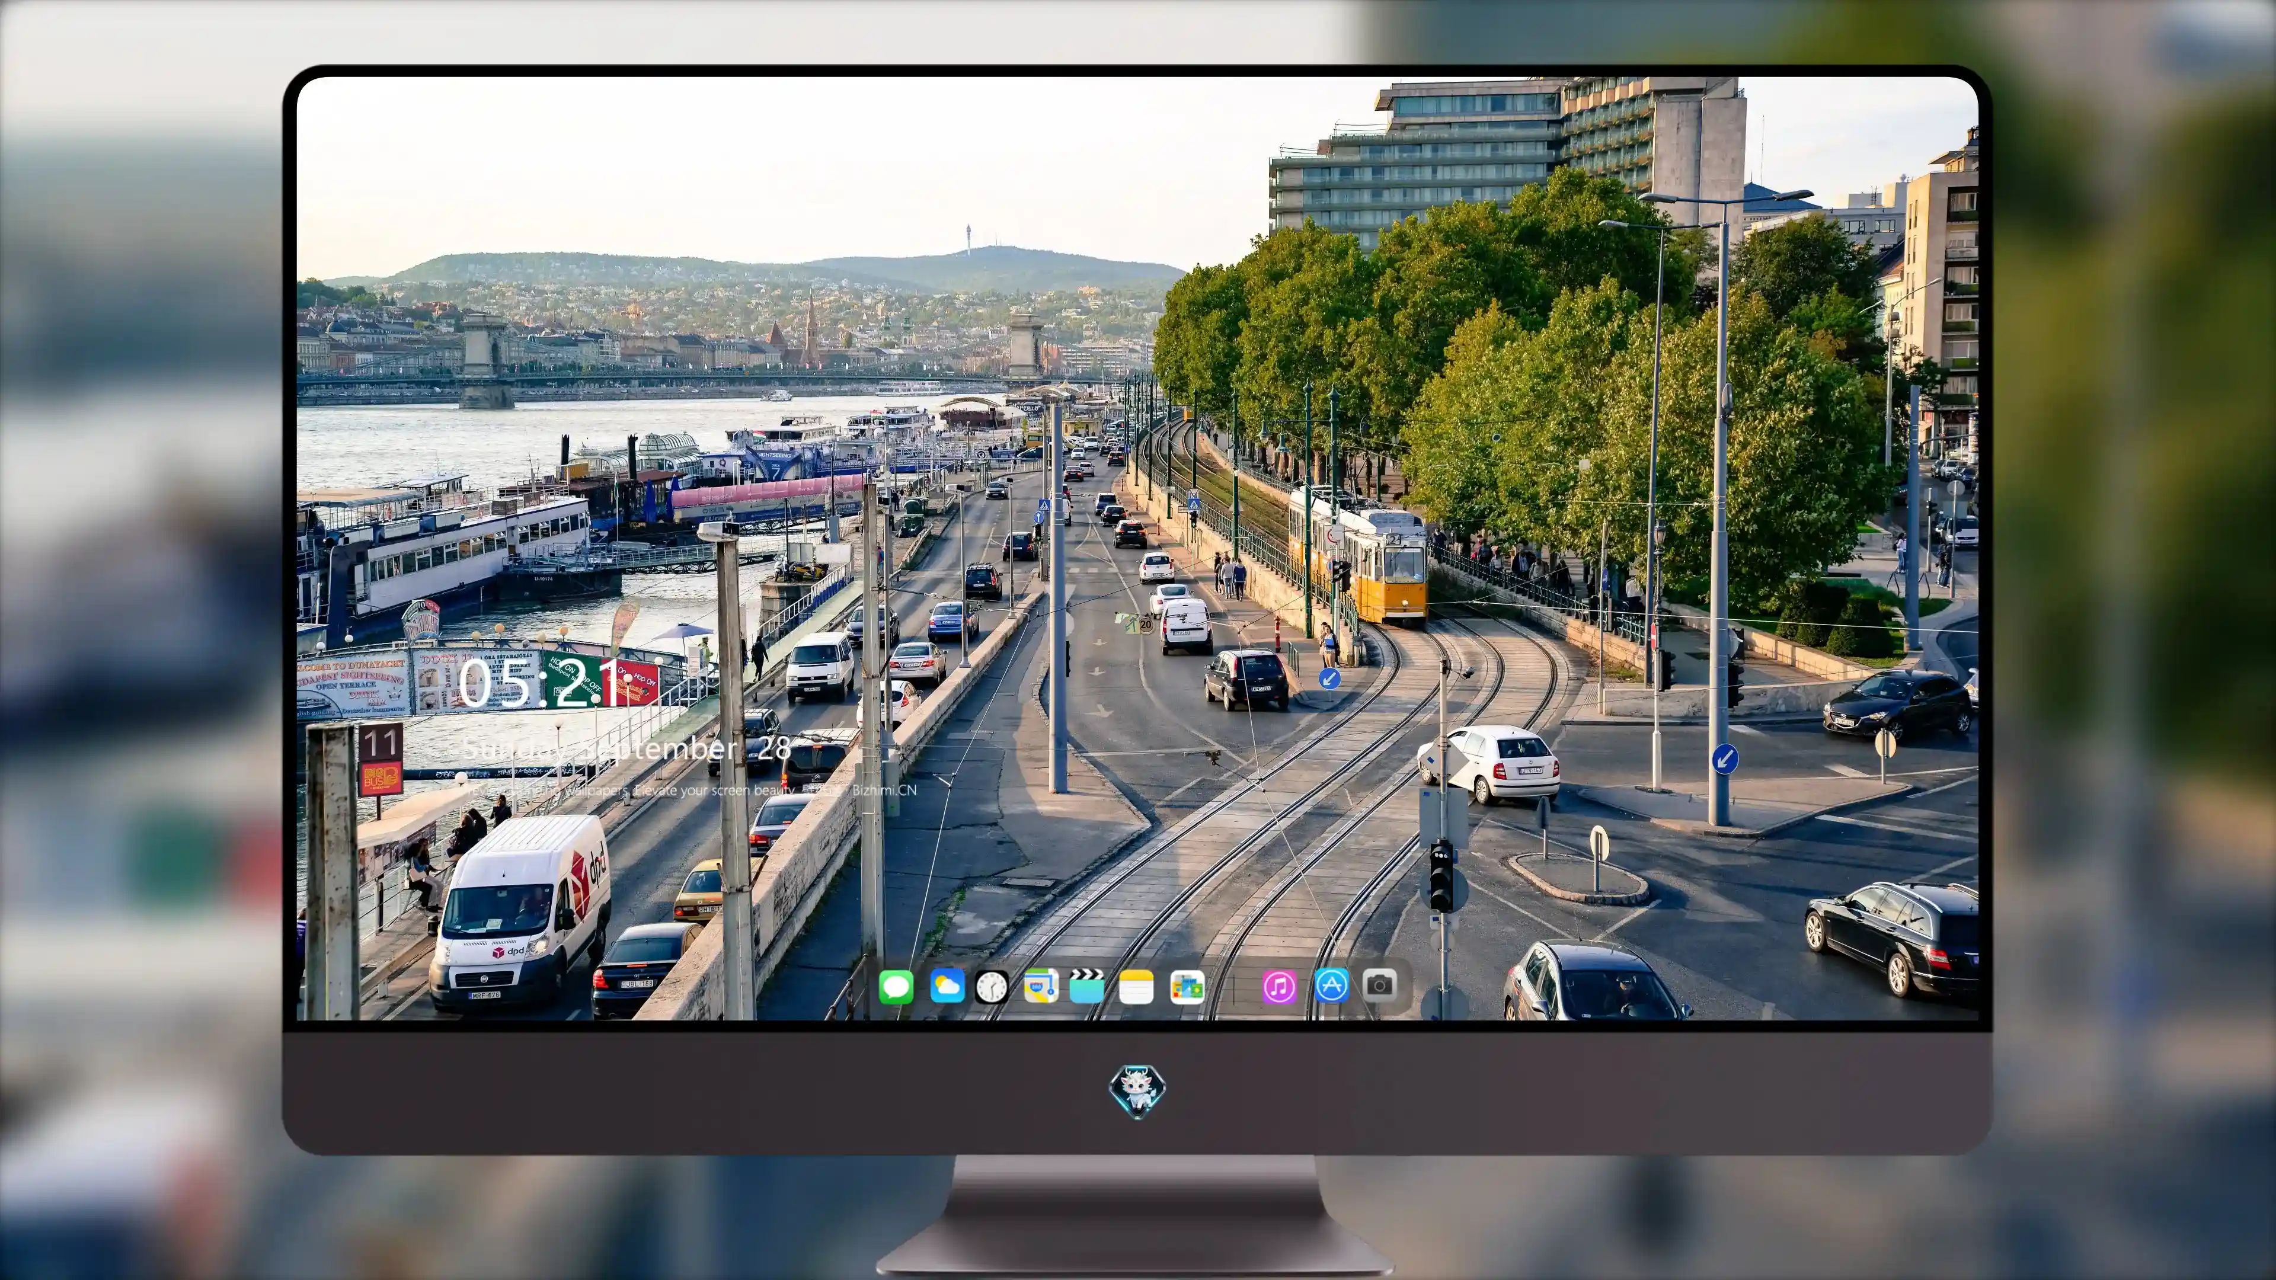Open the photo collage app in the dock
Screen dimensions: 2276x1280
(1187, 987)
